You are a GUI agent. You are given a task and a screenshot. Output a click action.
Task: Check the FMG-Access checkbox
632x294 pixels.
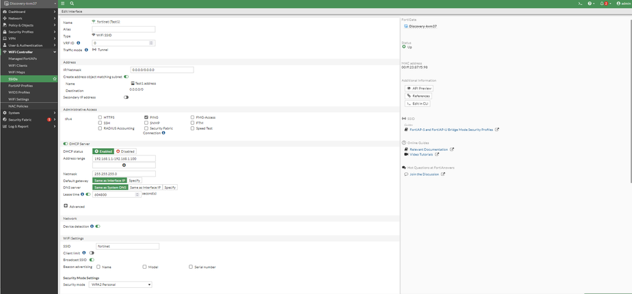(x=193, y=117)
